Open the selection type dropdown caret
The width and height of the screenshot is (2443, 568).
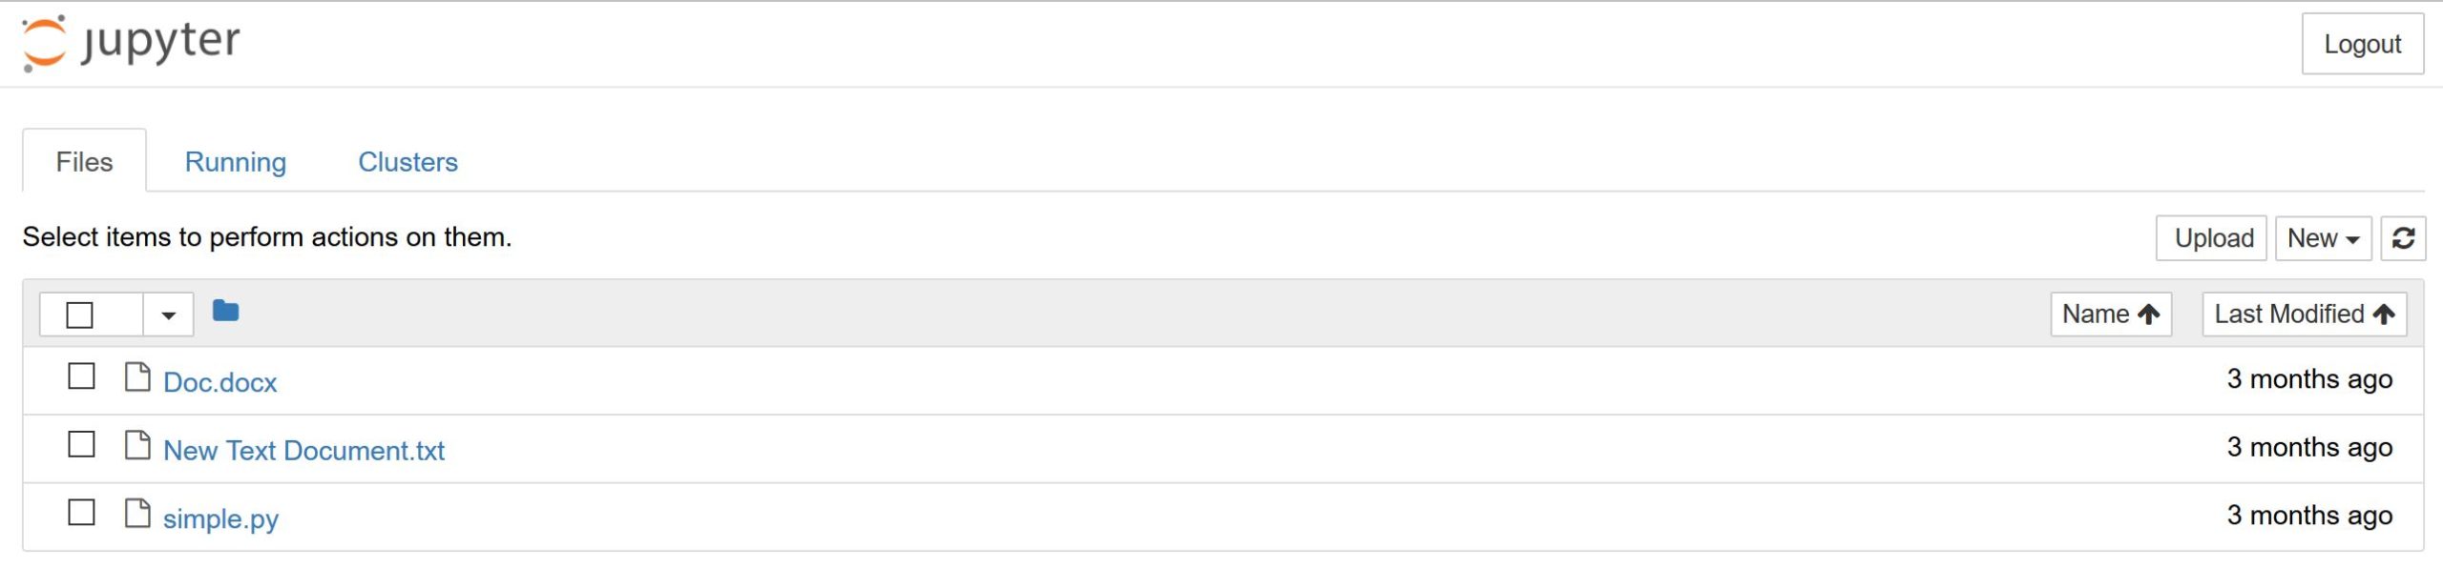[x=168, y=314]
